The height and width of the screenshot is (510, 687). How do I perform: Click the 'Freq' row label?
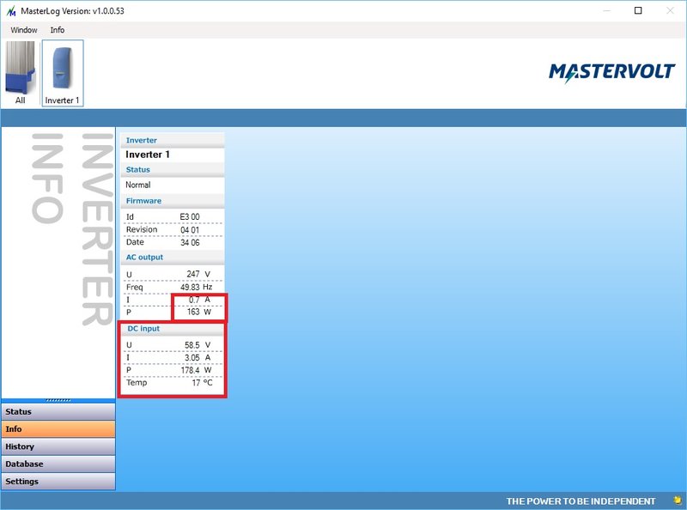[135, 287]
